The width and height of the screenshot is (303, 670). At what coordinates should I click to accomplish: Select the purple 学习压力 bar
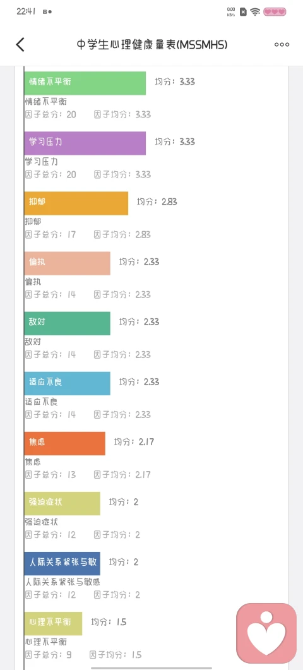(85, 143)
